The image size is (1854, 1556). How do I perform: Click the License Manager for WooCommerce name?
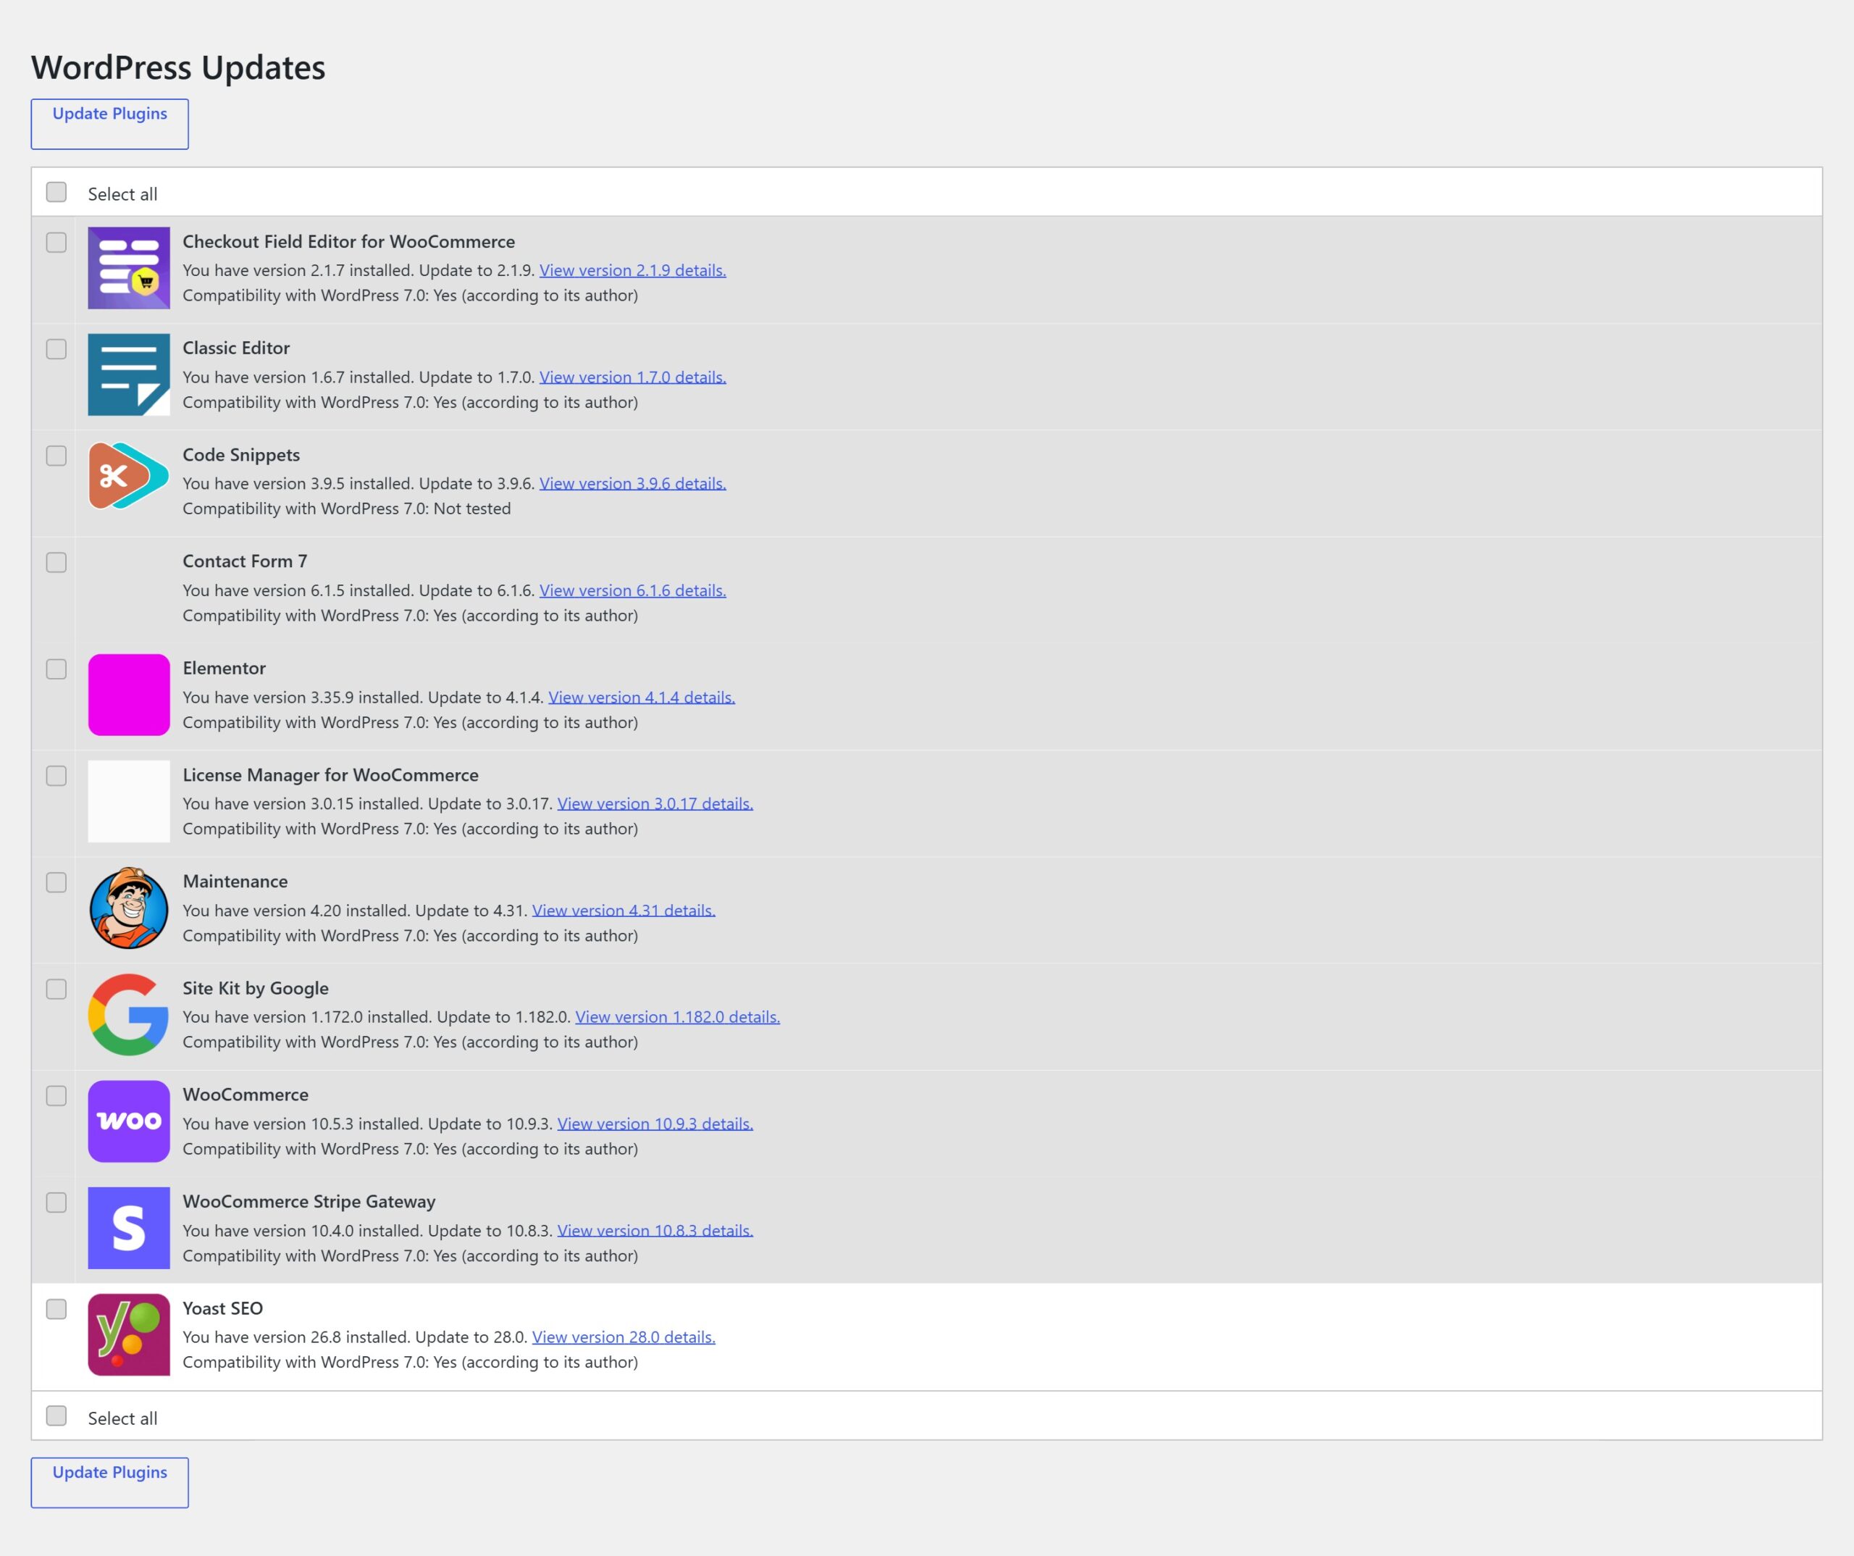point(330,775)
